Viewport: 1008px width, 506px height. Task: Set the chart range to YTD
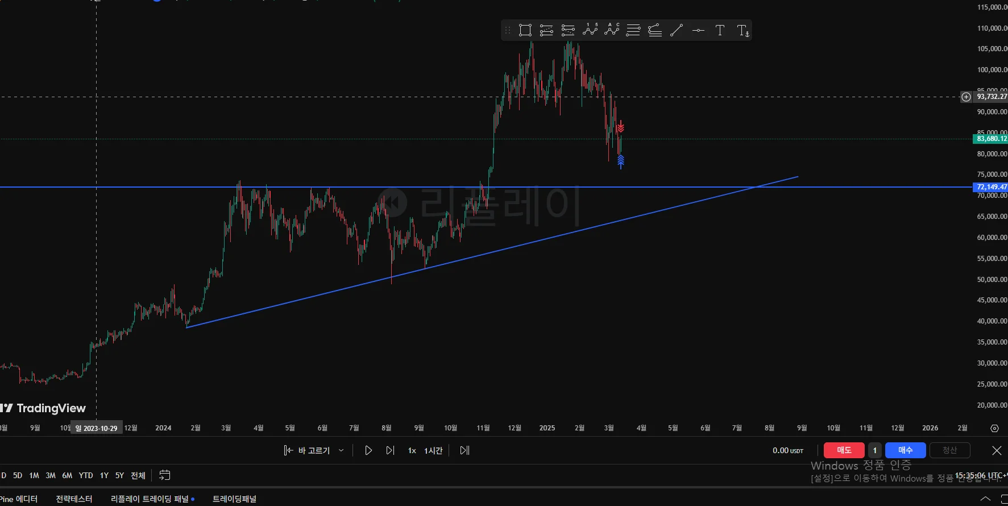tap(86, 475)
